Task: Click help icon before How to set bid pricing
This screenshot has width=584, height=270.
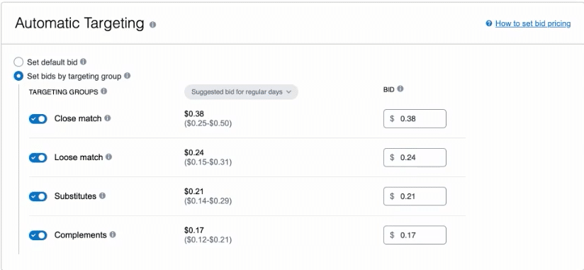Action: (x=489, y=23)
